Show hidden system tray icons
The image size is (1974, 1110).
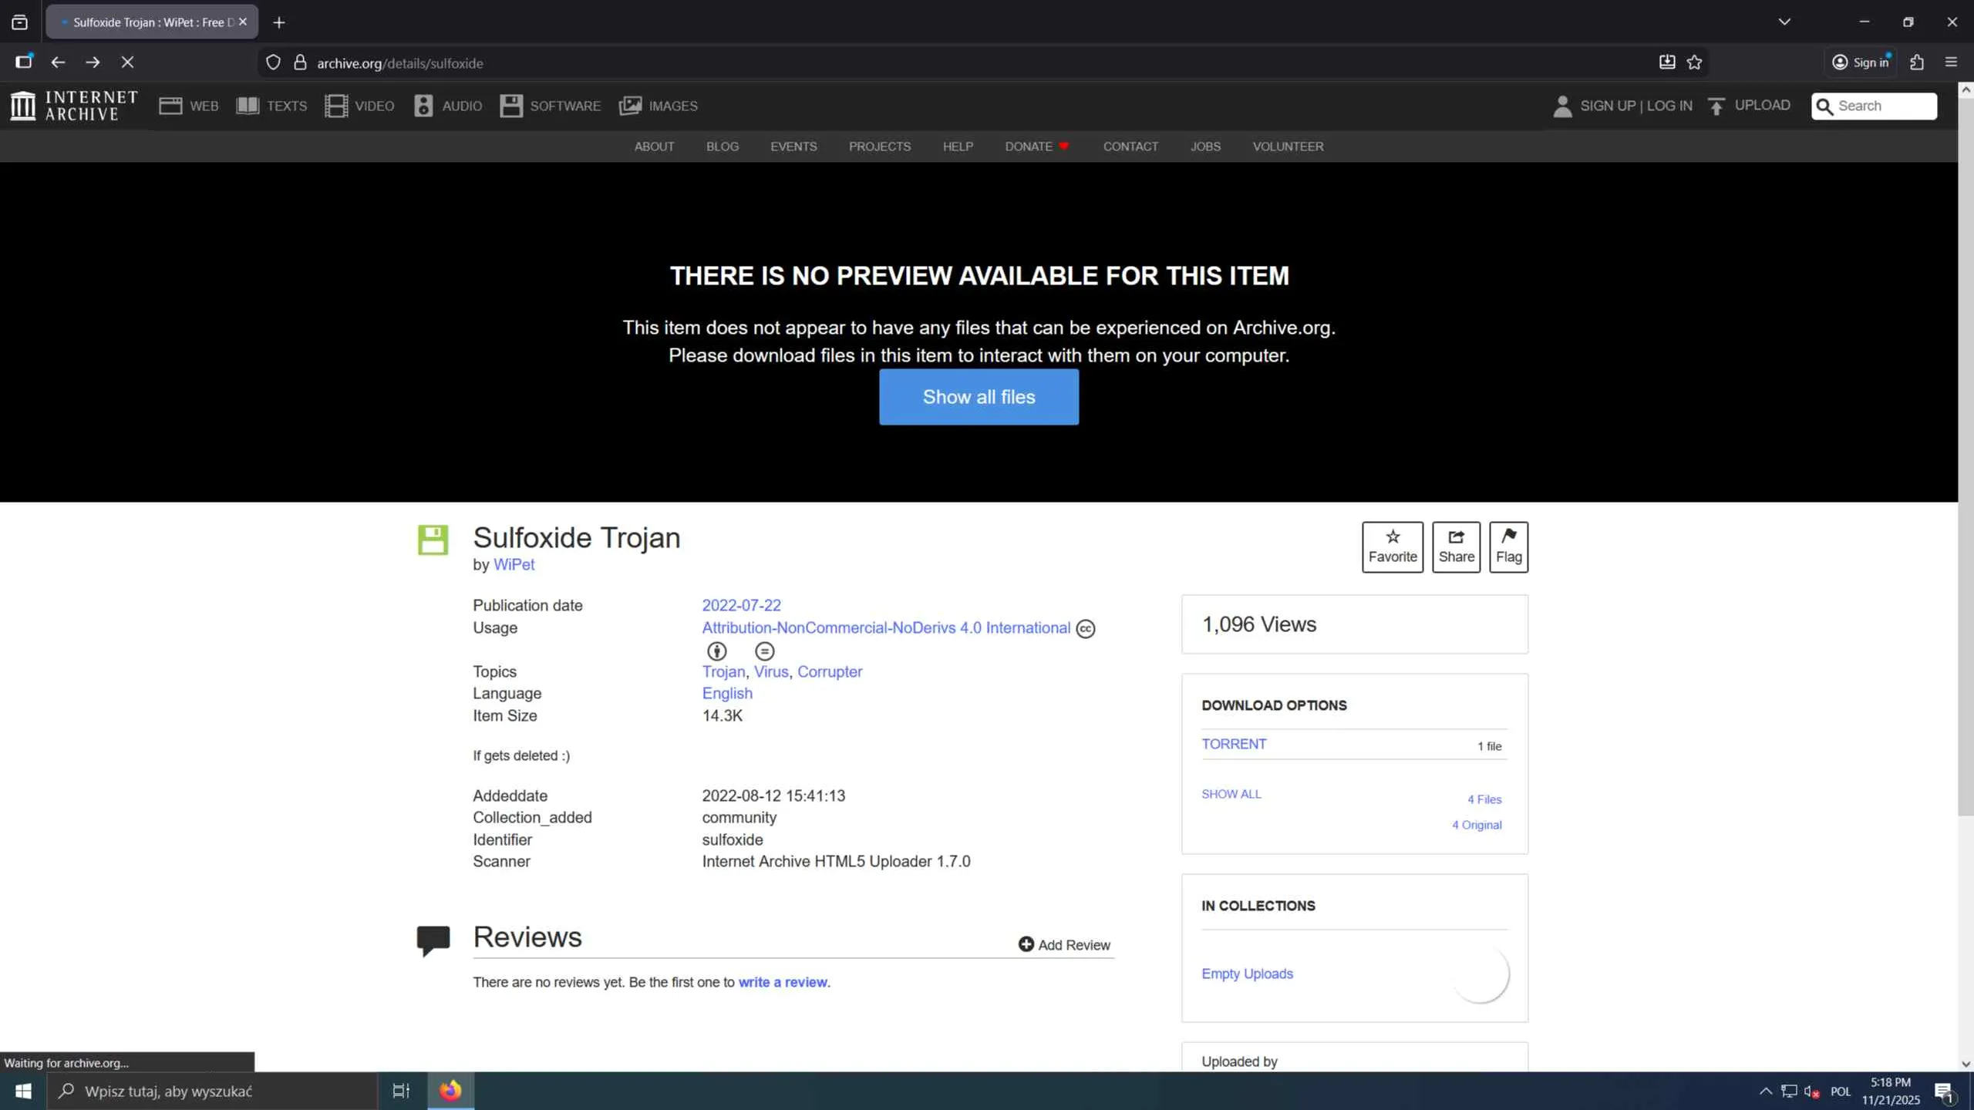[x=1765, y=1091]
